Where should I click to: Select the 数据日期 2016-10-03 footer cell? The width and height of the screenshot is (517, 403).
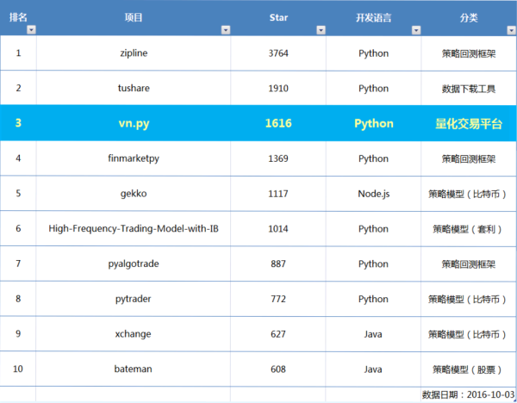point(468,394)
